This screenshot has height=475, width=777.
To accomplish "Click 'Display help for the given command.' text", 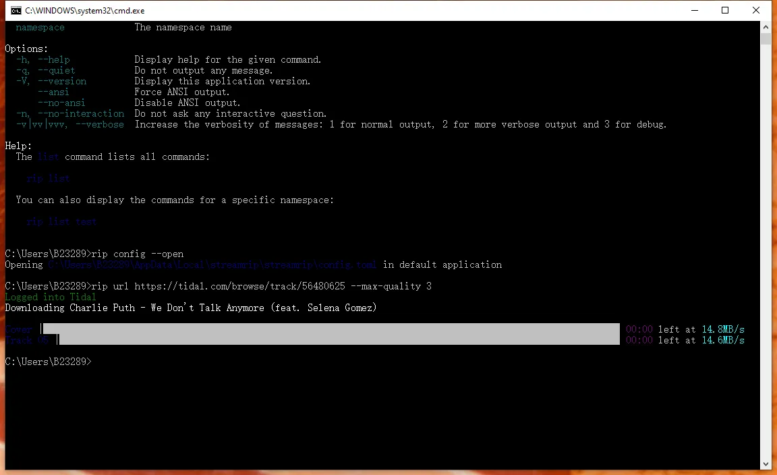I will coord(228,59).
